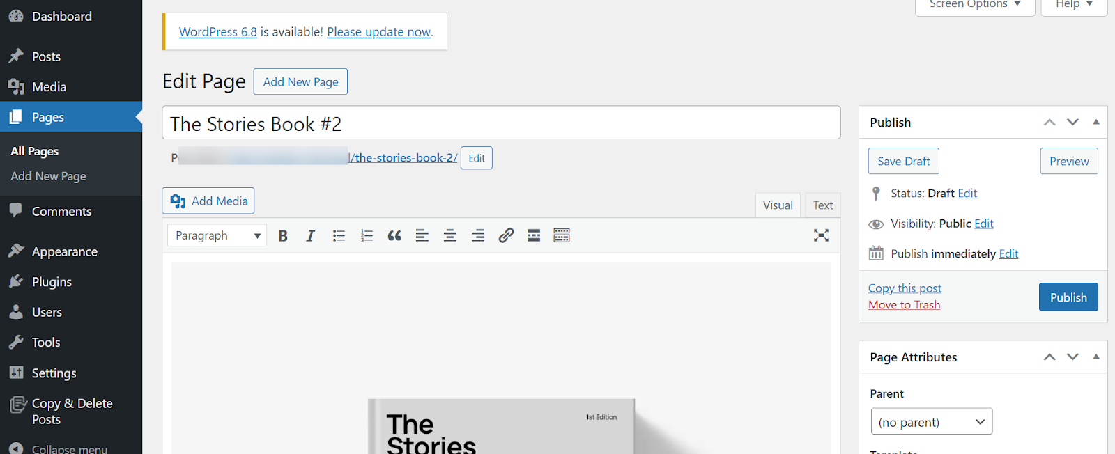Click Please update now link
Image resolution: width=1115 pixels, height=454 pixels.
(x=379, y=31)
